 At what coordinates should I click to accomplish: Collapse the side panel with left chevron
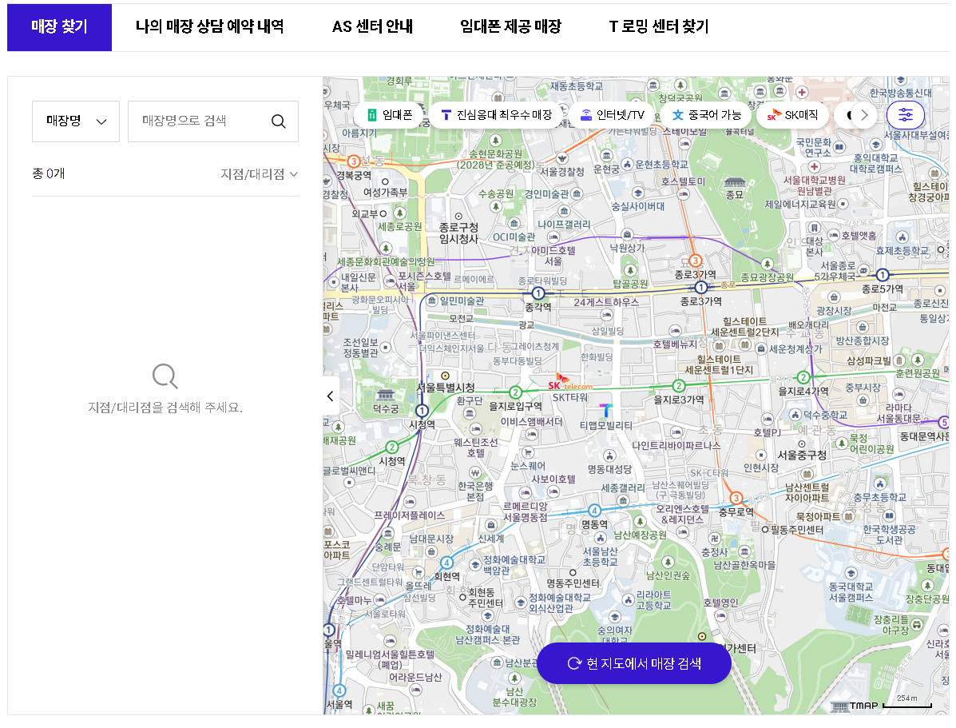tap(331, 396)
